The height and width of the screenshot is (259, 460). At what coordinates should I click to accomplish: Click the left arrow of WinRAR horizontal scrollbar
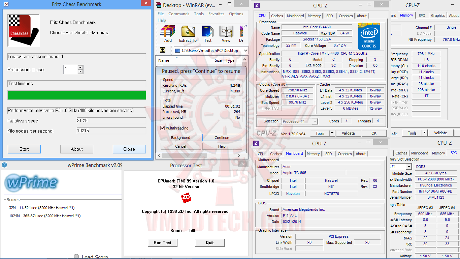[159, 156]
